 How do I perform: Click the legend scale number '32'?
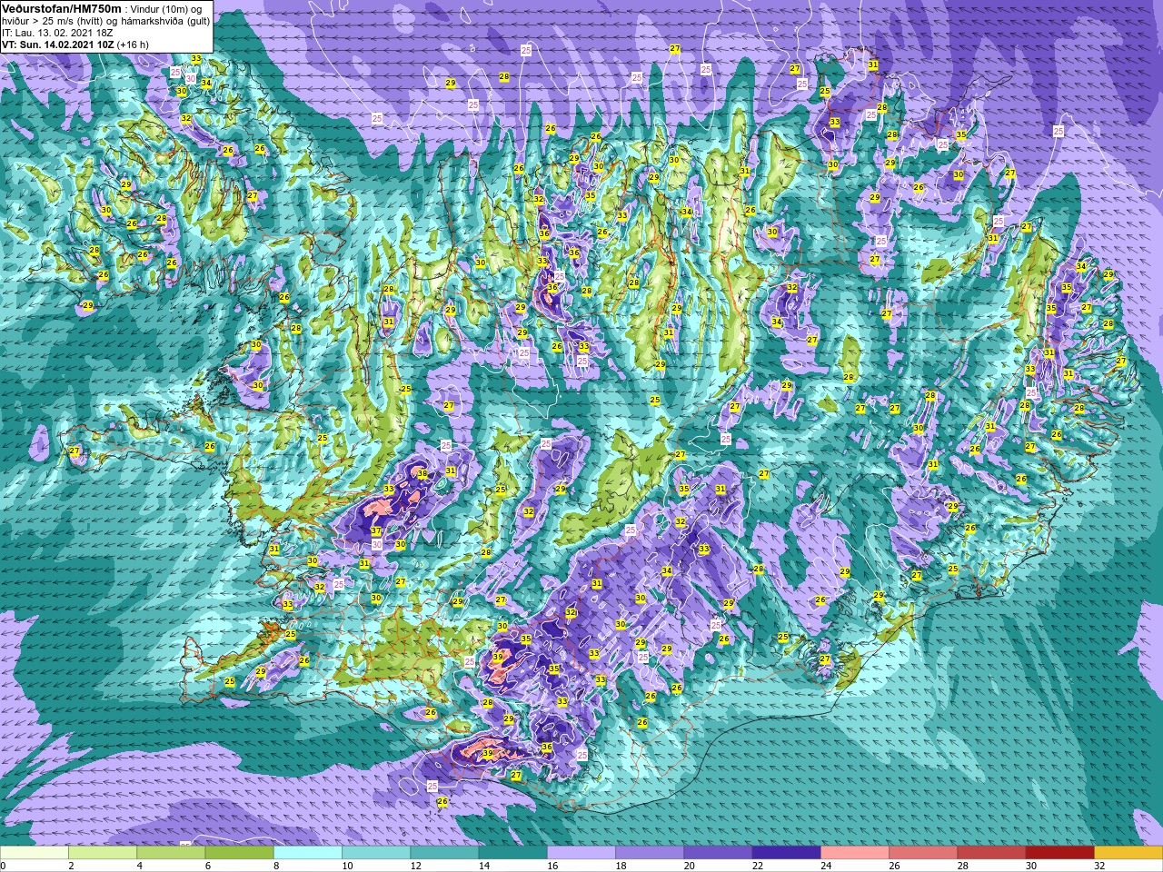pos(1099,866)
